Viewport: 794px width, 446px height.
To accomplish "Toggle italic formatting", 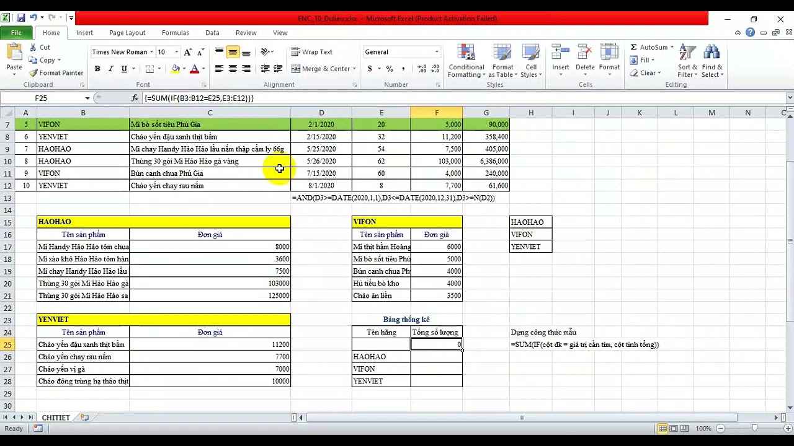I will [110, 69].
